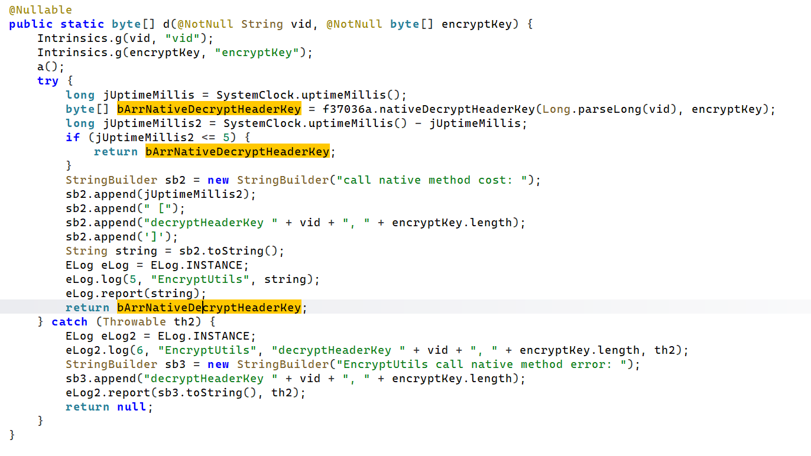Click the "EncryptUtils call native method error: " string

488,364
